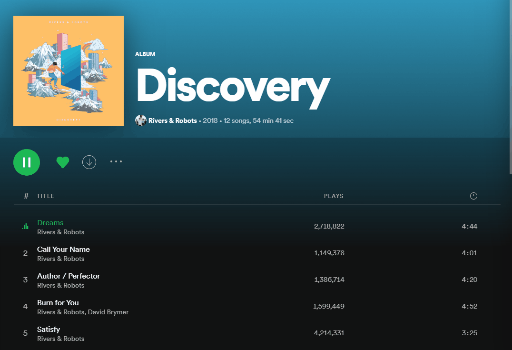The height and width of the screenshot is (350, 512).
Task: Click the playing equalizer icon next to Dreams
Action: [25, 226]
